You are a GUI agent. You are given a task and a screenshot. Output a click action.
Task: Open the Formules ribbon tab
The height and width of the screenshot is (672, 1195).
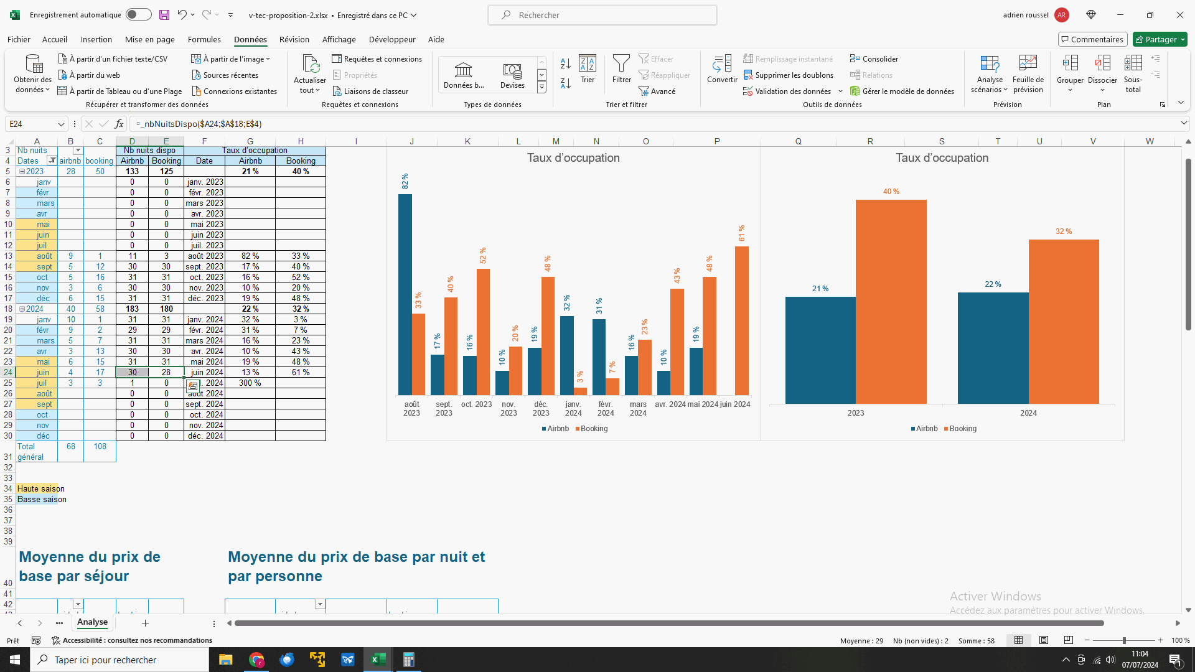point(204,39)
